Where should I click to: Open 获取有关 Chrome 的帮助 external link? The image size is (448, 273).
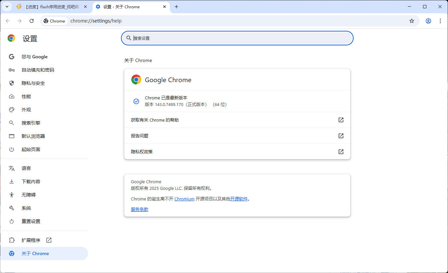pos(341,120)
